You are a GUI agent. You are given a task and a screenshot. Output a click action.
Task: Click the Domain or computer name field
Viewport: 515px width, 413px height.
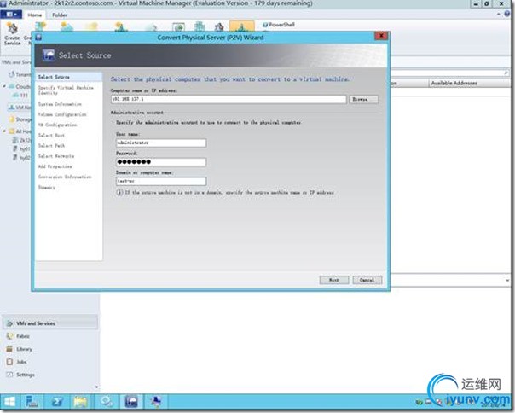(x=161, y=181)
